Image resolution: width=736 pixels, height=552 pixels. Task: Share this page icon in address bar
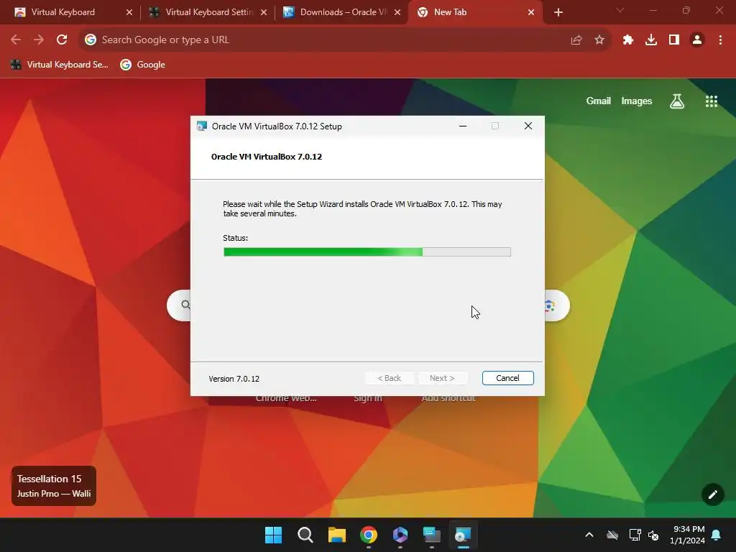coord(576,40)
